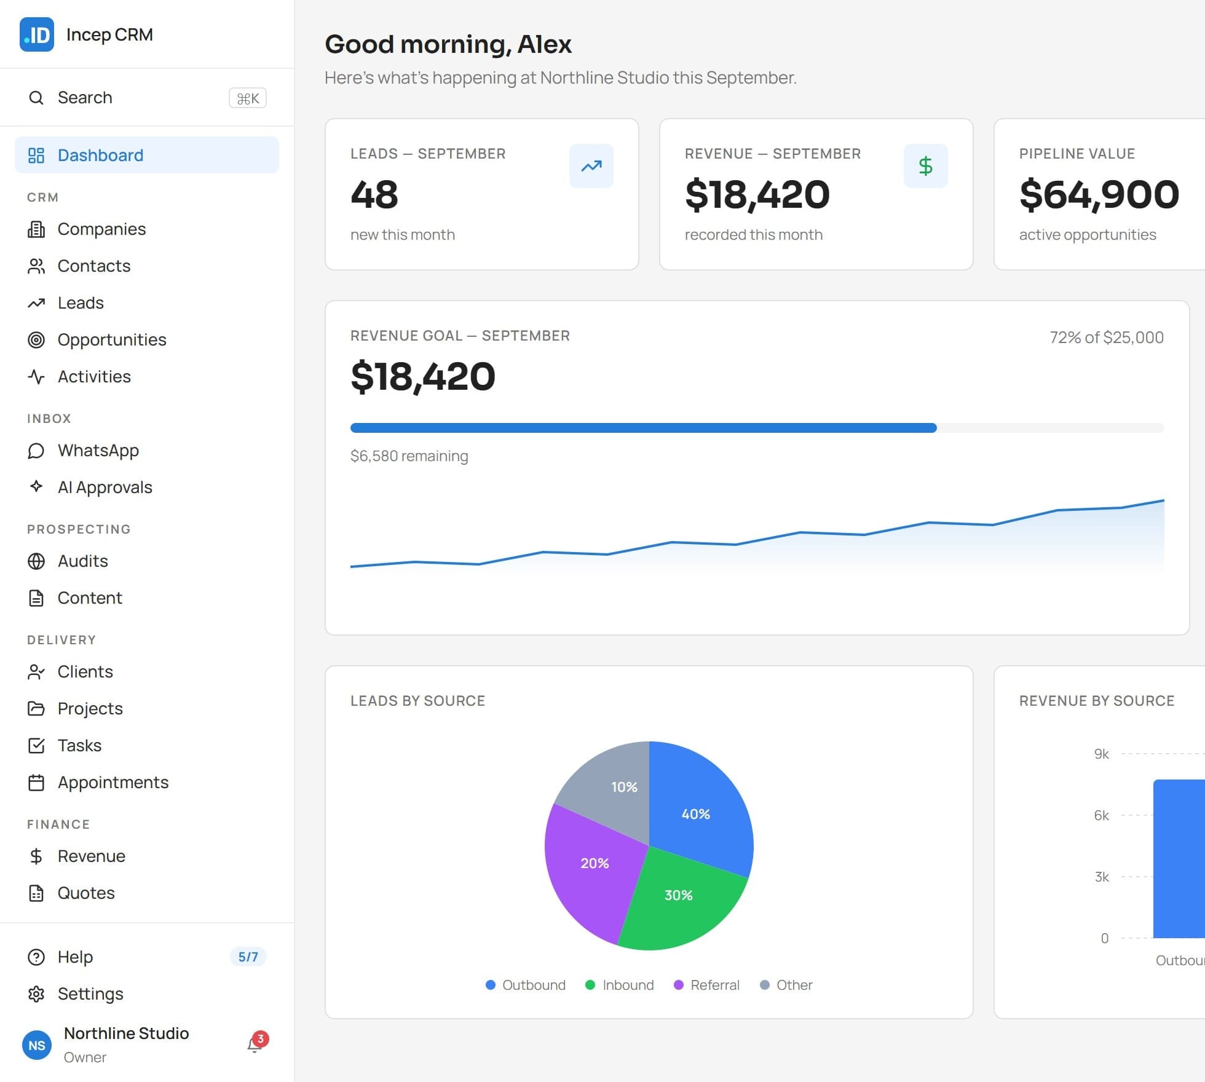Click the Content document icon

(36, 598)
